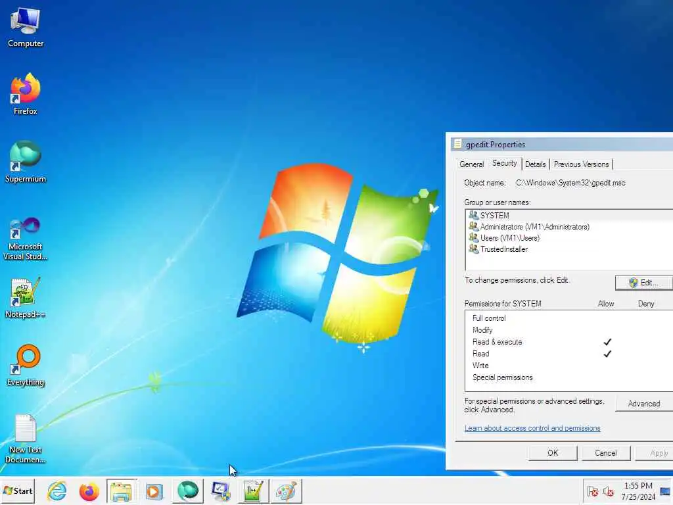
Task: Select the Microsoft Visual Studio desktop shortcut
Action: coord(26,239)
